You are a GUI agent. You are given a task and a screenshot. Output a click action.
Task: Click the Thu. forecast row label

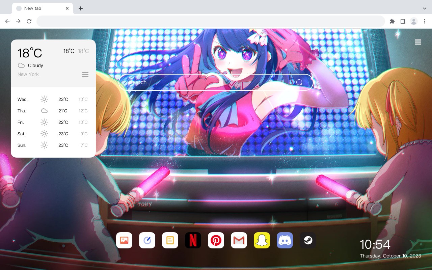[22, 111]
